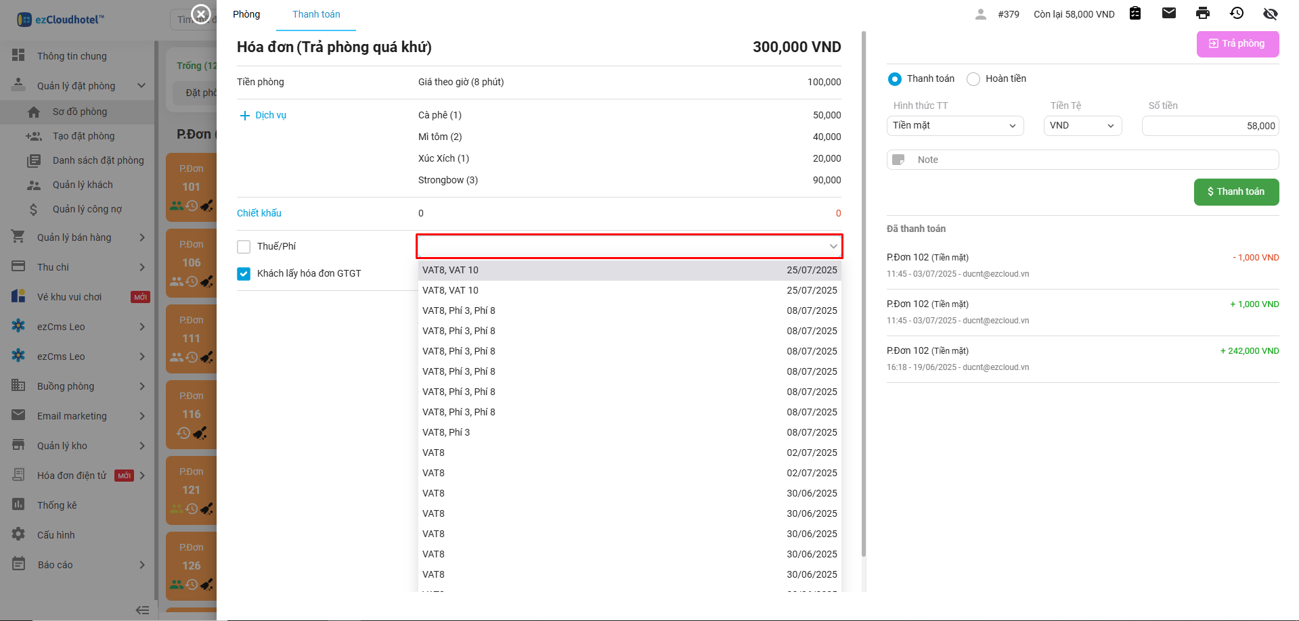Open the VND currency dropdown
The width and height of the screenshot is (1299, 621).
point(1082,126)
